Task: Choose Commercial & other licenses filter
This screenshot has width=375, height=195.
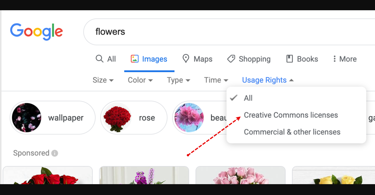Action: pyautogui.click(x=292, y=132)
